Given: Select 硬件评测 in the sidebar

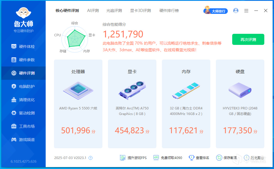Looking at the screenshot, I should click(x=24, y=73).
